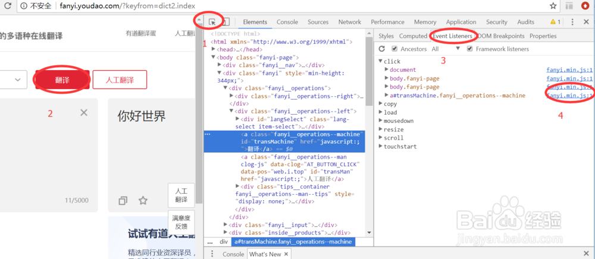Expand the load event listeners

click(381, 112)
